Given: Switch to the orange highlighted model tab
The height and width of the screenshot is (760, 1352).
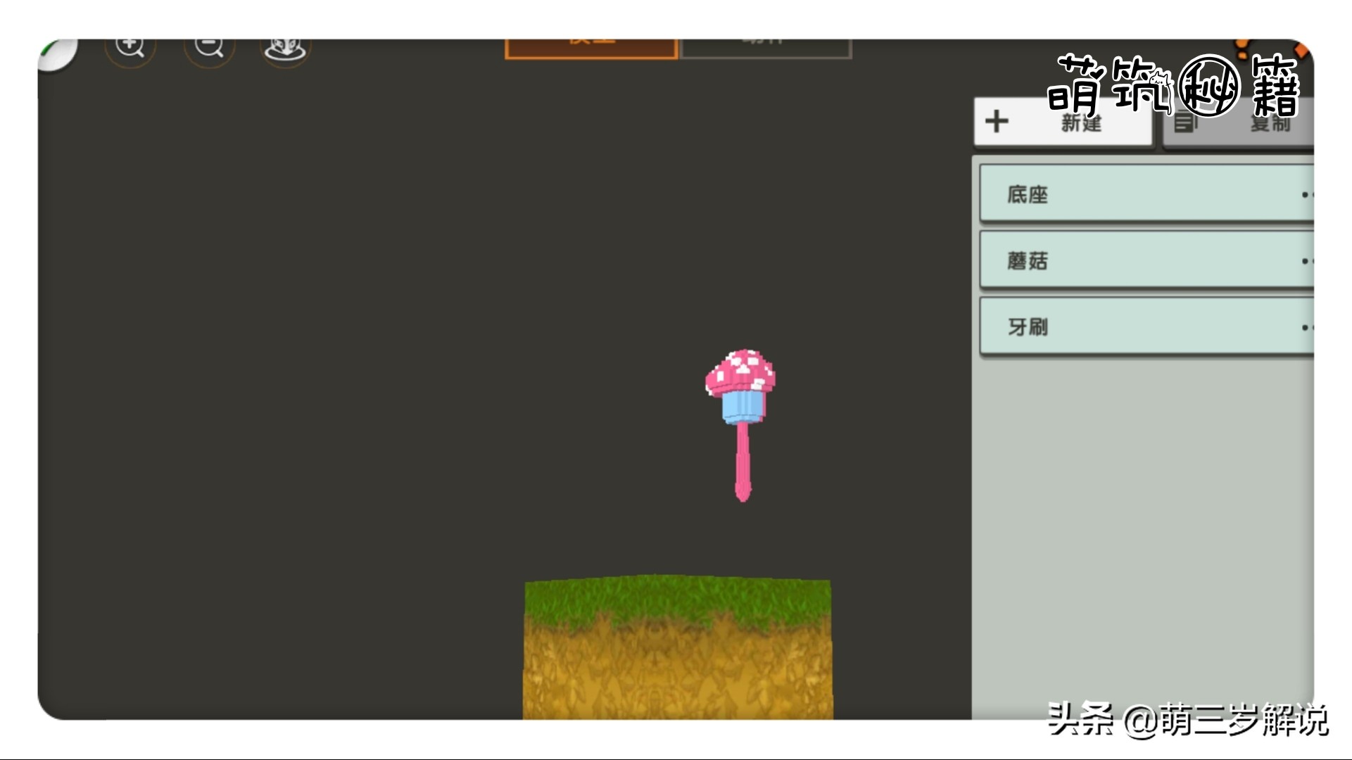Looking at the screenshot, I should point(591,48).
